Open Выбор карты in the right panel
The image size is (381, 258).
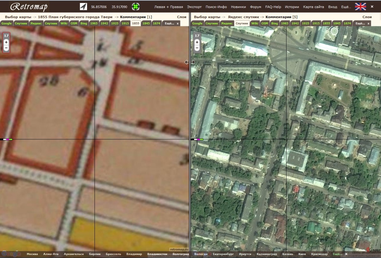[207, 17]
